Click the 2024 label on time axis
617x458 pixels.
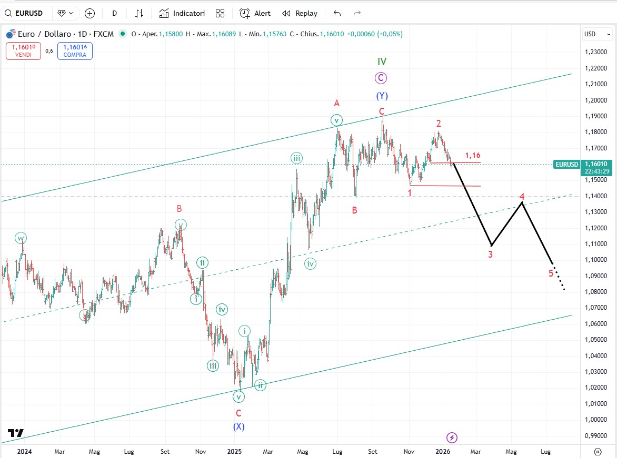point(24,452)
